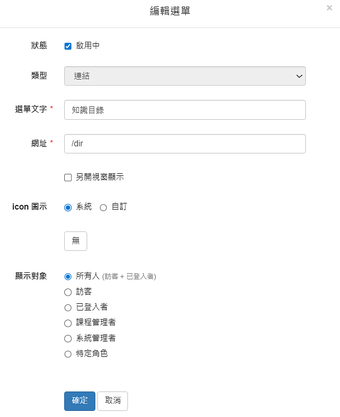
Task: Click the 選單文字 input field
Action: coord(185,110)
